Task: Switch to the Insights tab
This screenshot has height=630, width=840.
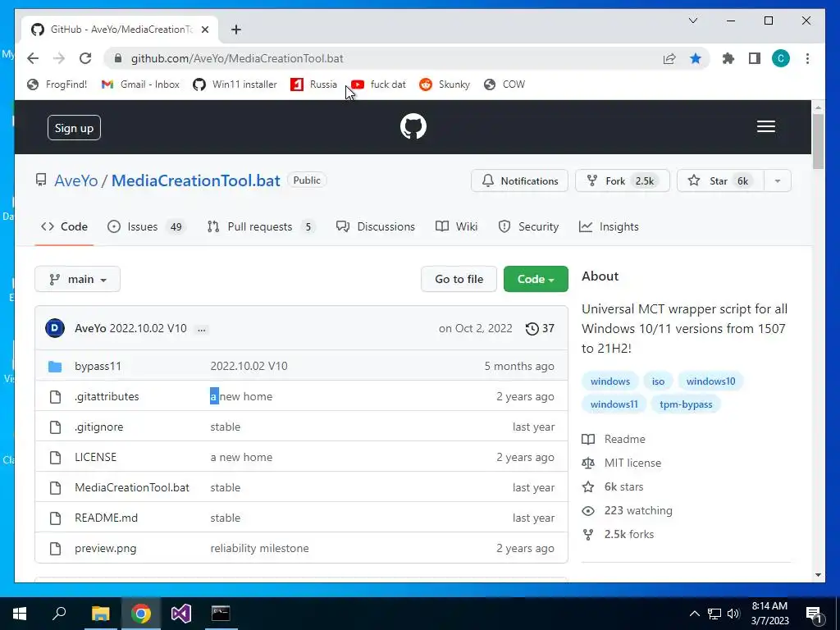Action: (609, 226)
